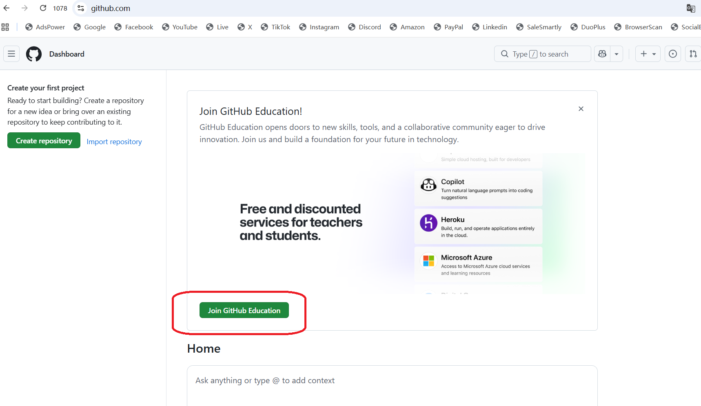
Task: Click the Type / to search field
Action: (542, 54)
